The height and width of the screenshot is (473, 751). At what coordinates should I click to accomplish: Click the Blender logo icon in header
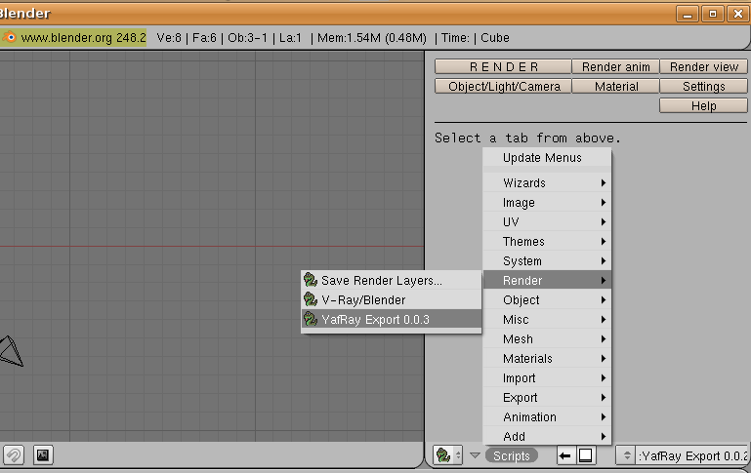9,37
